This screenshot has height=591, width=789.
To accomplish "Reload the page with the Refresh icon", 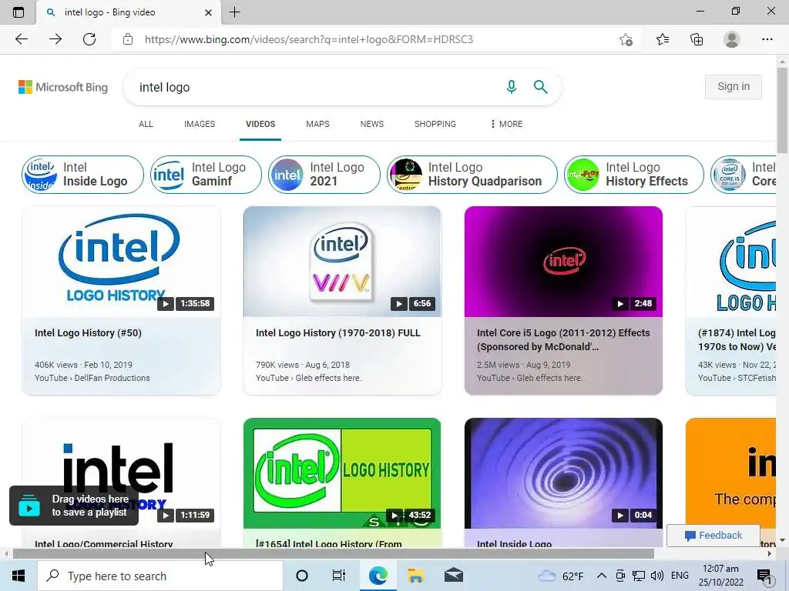I will (x=89, y=39).
